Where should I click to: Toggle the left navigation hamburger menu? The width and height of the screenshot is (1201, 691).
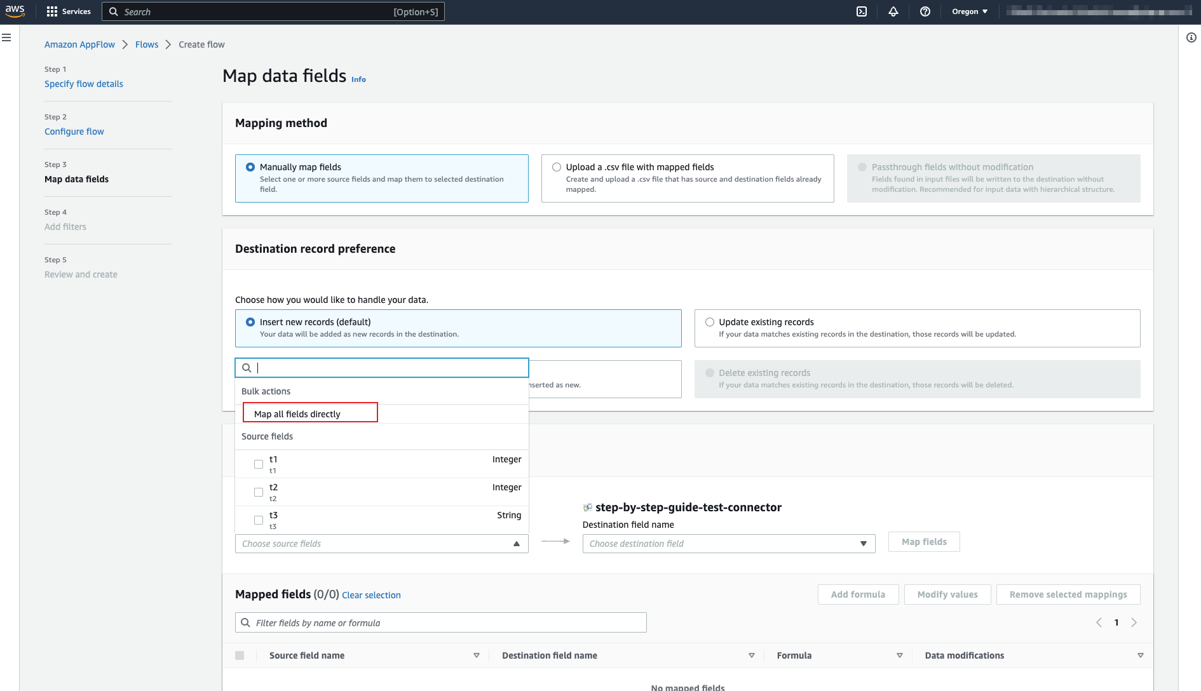[x=7, y=37]
